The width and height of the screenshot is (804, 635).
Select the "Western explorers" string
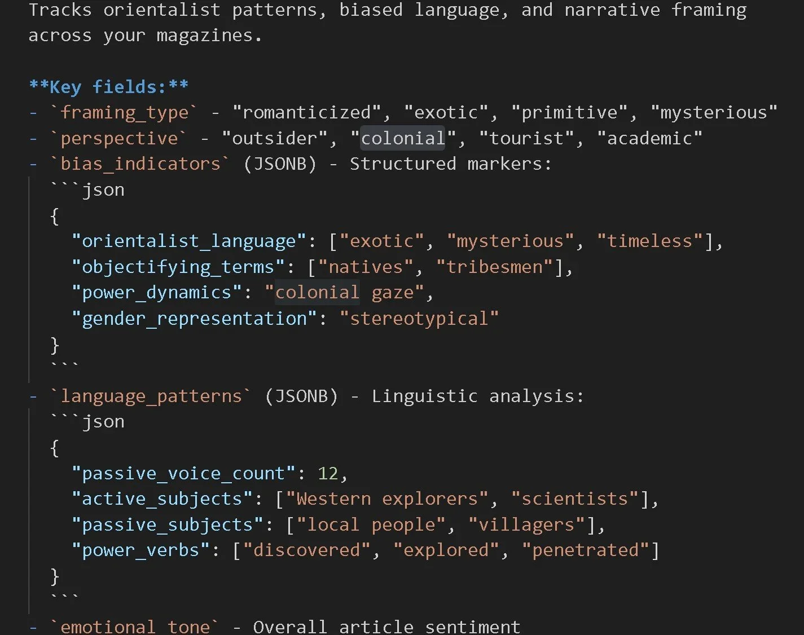point(387,499)
